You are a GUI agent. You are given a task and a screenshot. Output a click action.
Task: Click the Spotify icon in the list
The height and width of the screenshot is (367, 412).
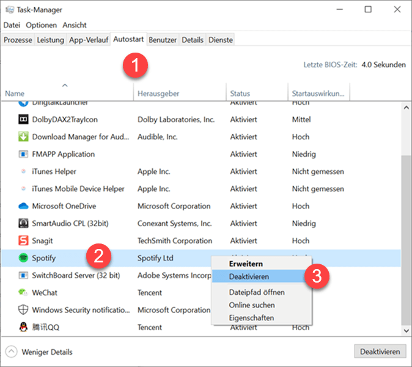(23, 258)
